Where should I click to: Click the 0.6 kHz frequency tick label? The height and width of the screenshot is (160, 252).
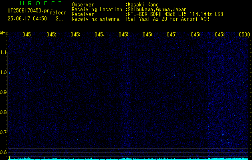4,152
